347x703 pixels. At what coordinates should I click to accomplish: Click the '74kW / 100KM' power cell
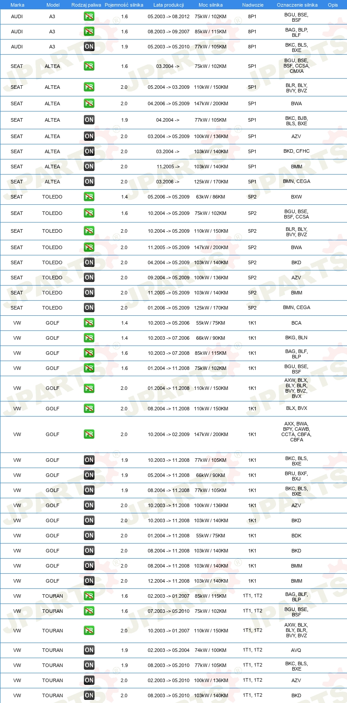coord(210,650)
